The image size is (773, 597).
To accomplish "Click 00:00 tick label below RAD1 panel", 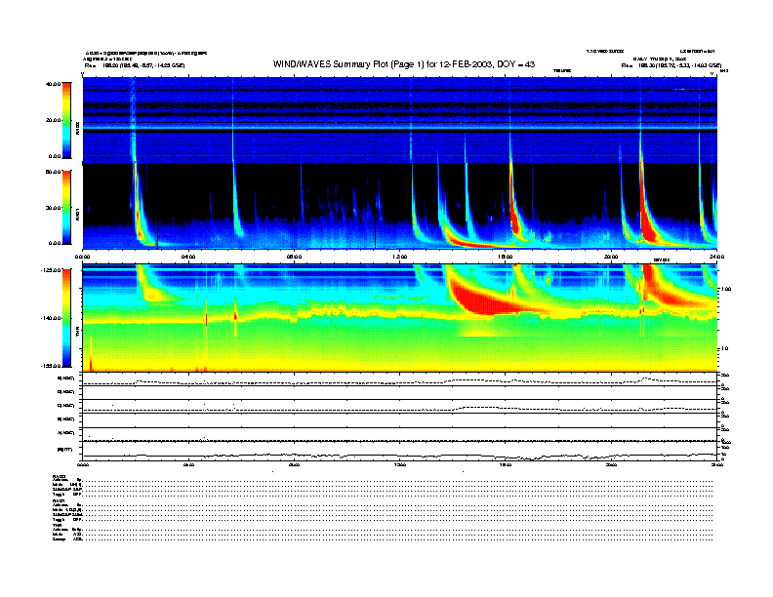I will pyautogui.click(x=82, y=257).
